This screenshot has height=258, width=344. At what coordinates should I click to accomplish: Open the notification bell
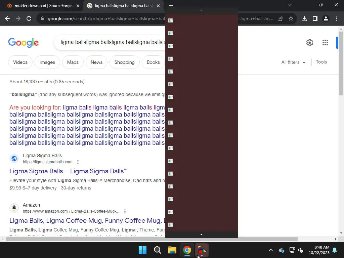point(335,250)
